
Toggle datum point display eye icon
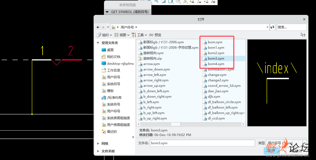tap(206, 2)
